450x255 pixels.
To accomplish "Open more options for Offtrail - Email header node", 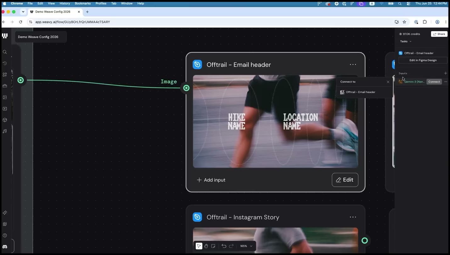I will 353,65.
